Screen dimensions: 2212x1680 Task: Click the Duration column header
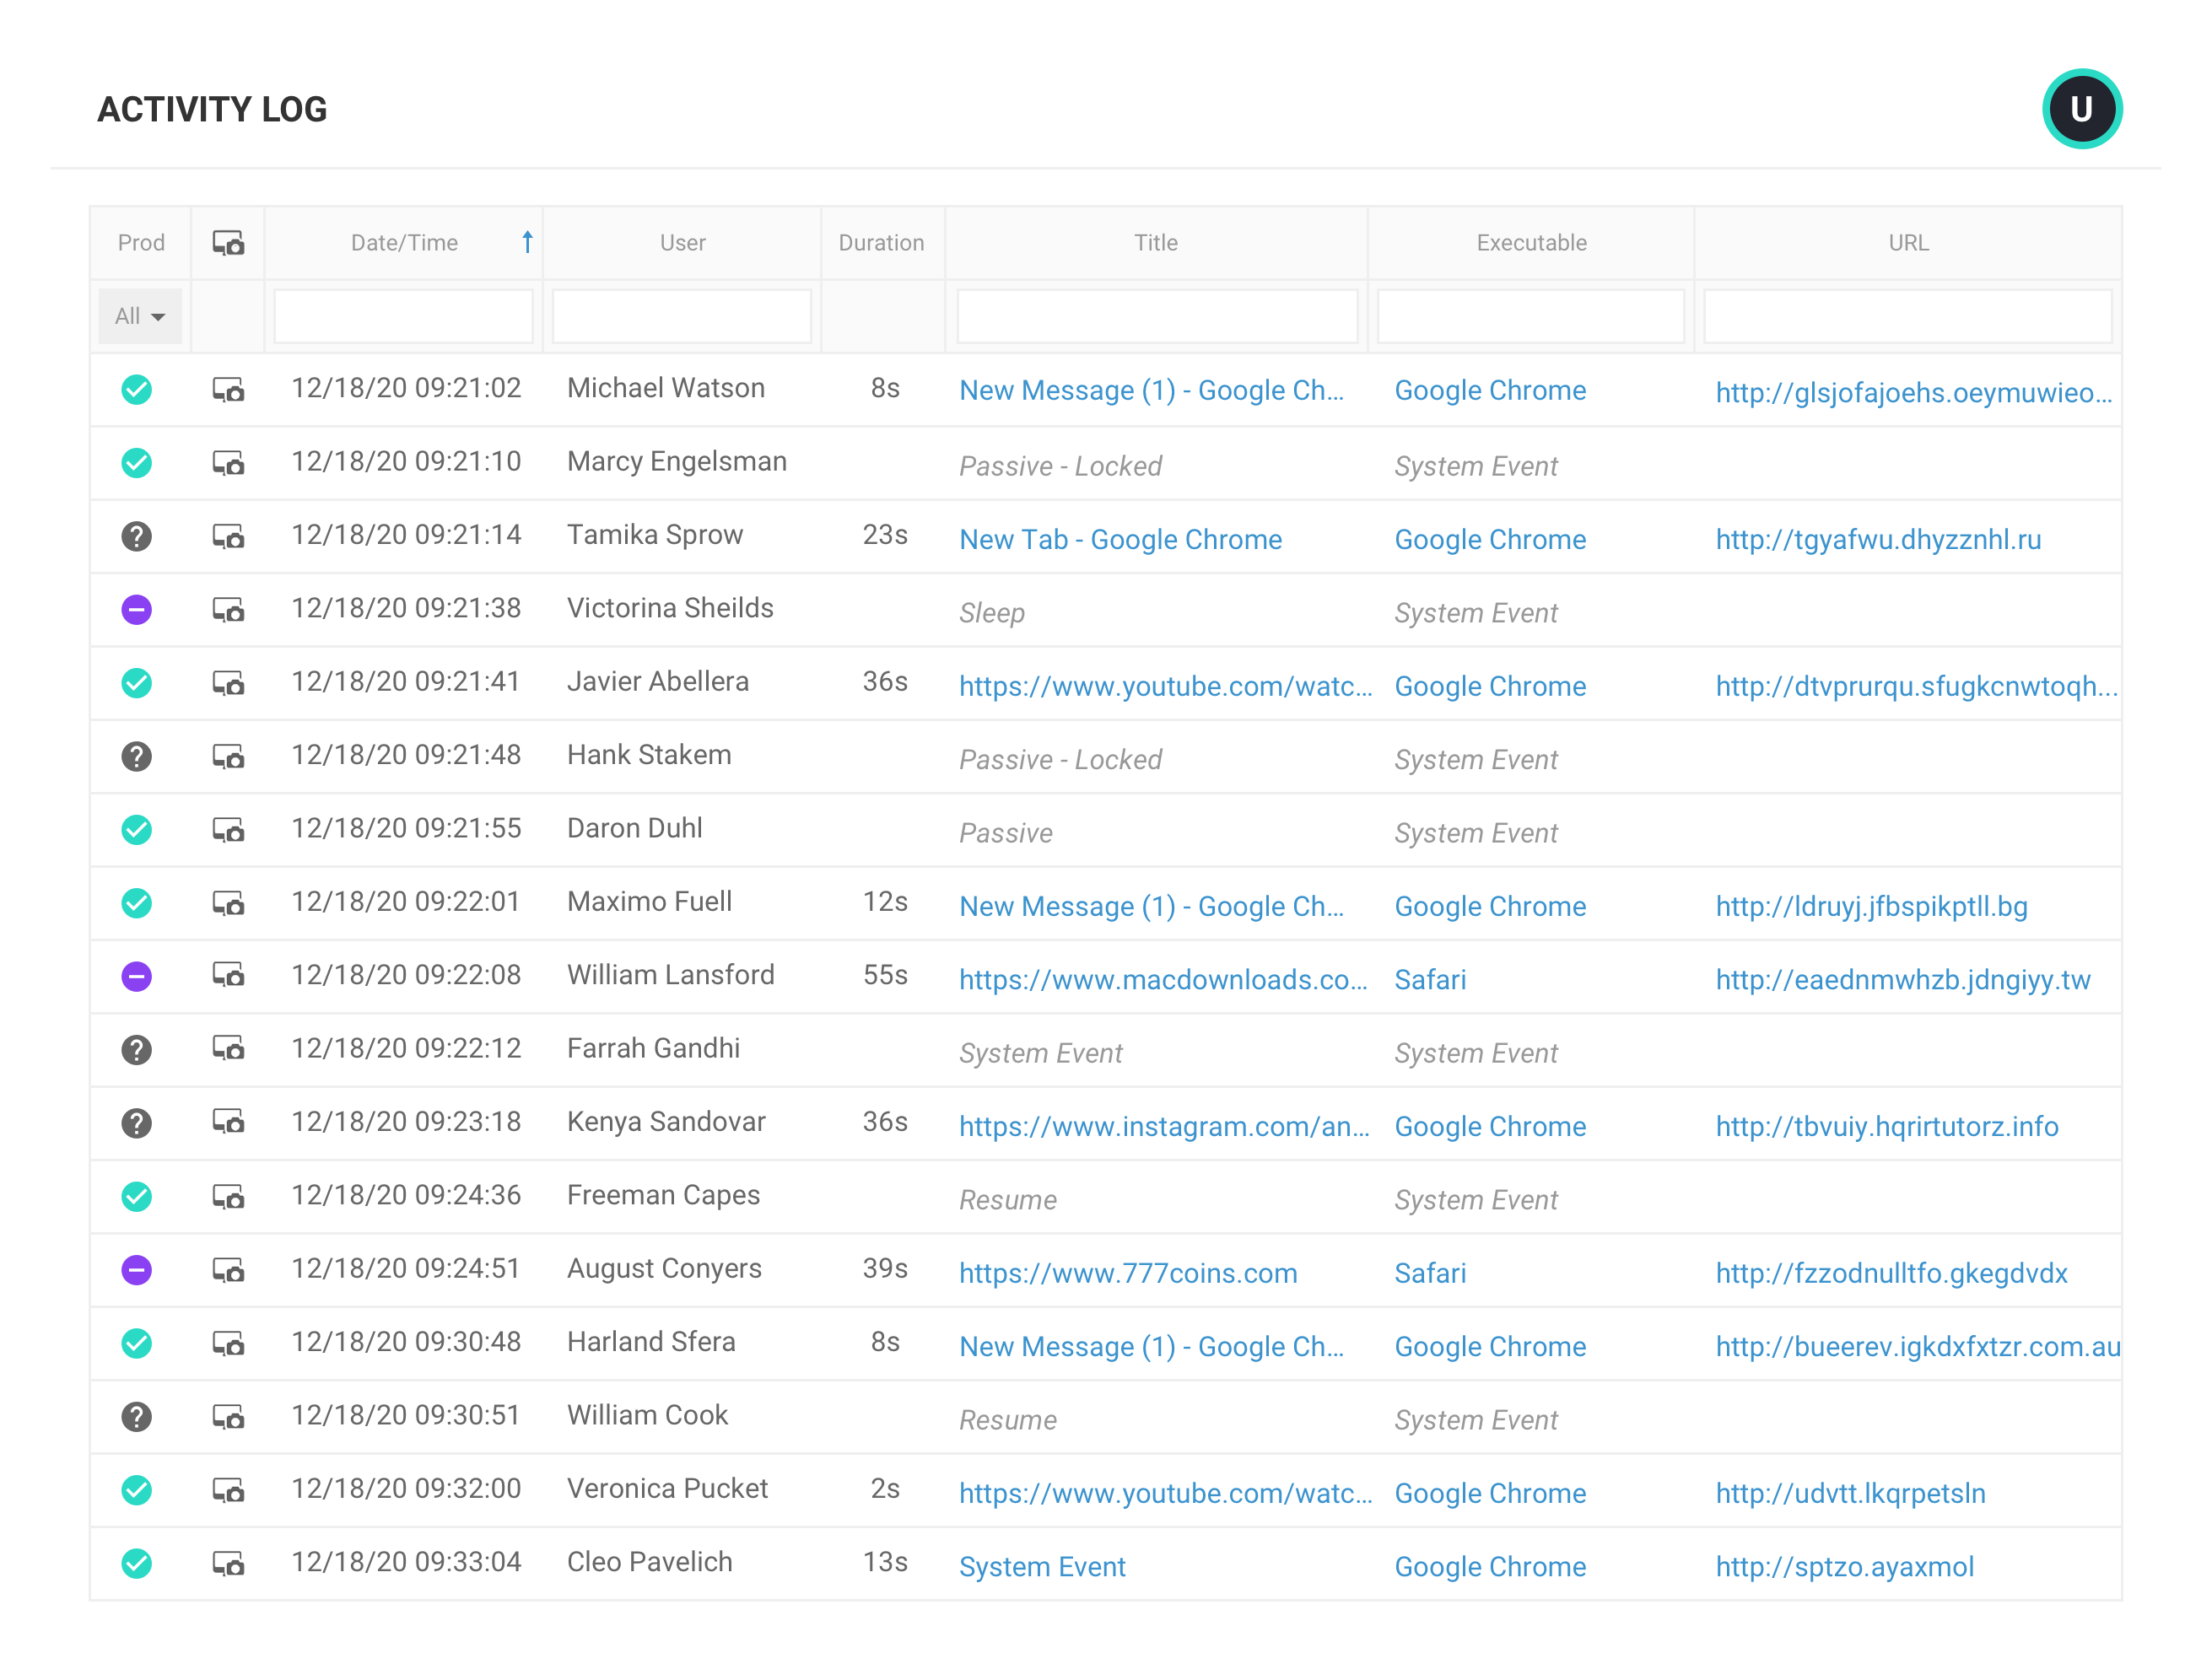(x=882, y=242)
